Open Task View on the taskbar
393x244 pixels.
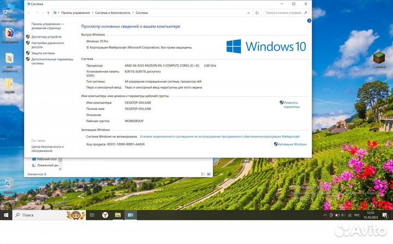(92, 215)
